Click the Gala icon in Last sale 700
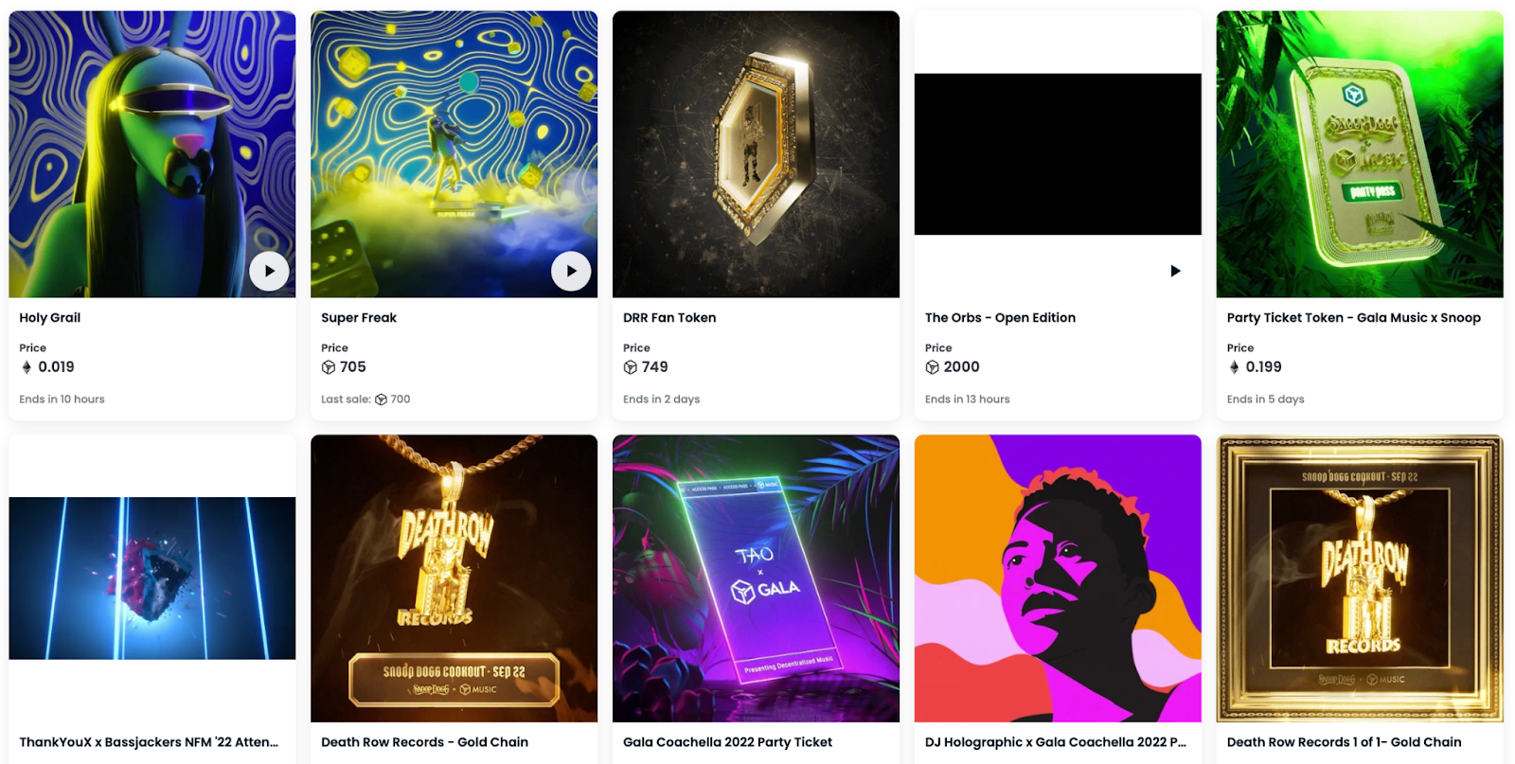Screen dimensions: 1515x764 click(381, 400)
